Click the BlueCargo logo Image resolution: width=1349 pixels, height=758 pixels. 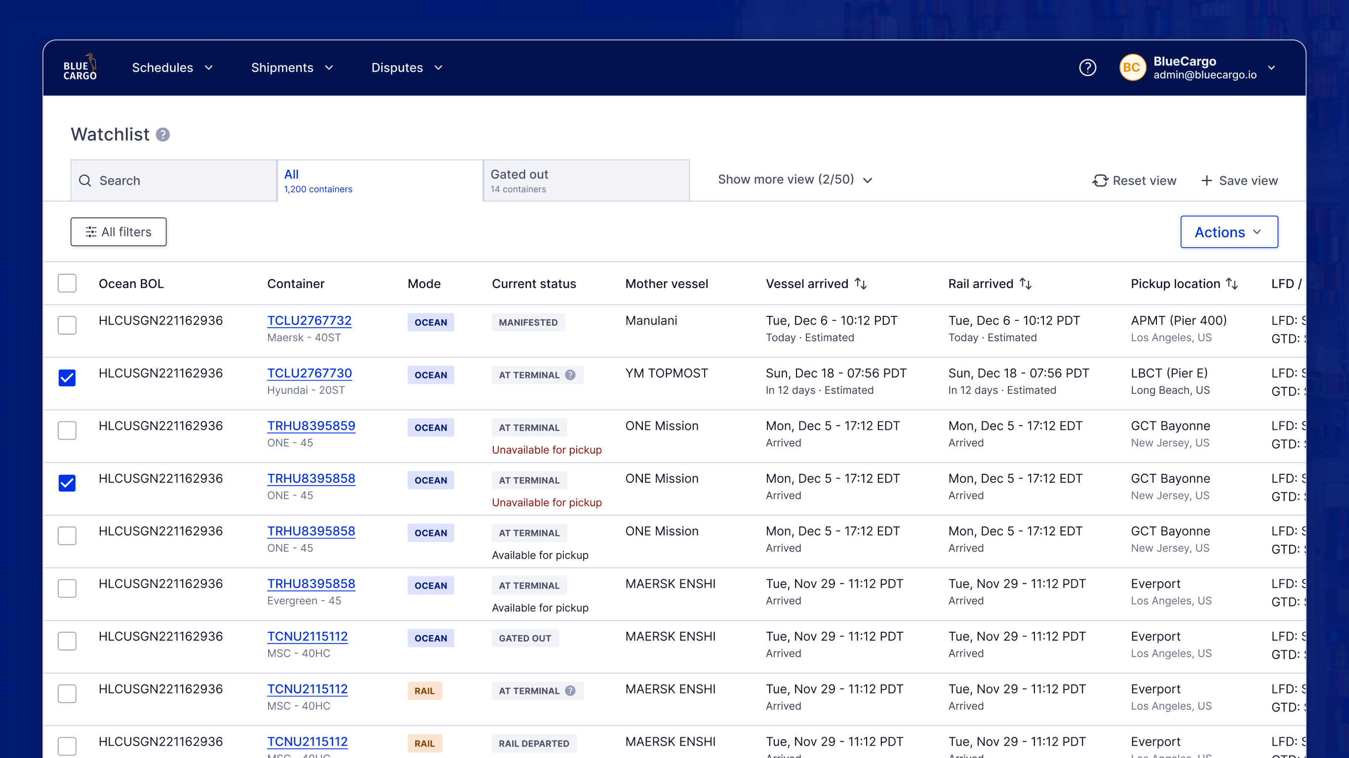(x=80, y=68)
